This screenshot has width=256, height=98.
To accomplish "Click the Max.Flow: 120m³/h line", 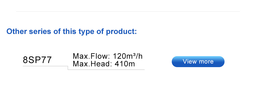I will [x=108, y=56].
